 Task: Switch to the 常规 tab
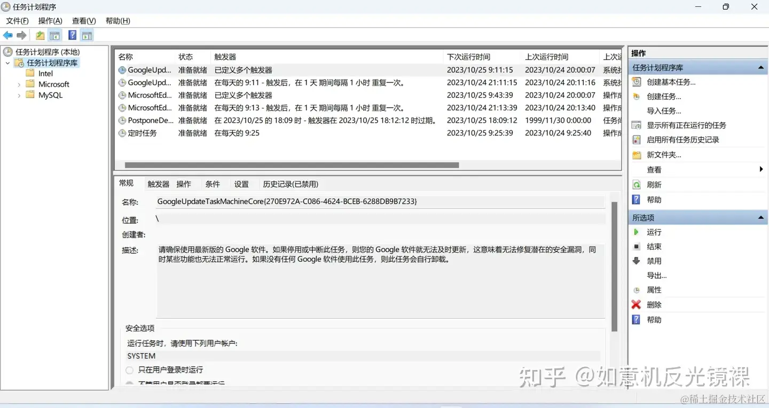(x=127, y=183)
